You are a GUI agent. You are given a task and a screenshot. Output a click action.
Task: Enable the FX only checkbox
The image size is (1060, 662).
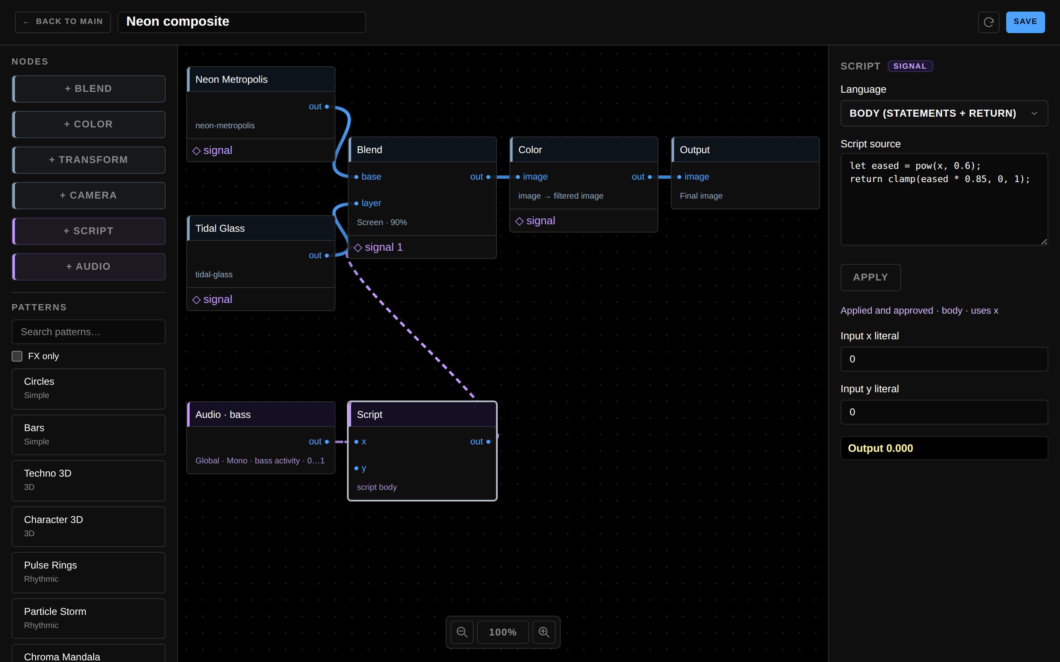17,356
